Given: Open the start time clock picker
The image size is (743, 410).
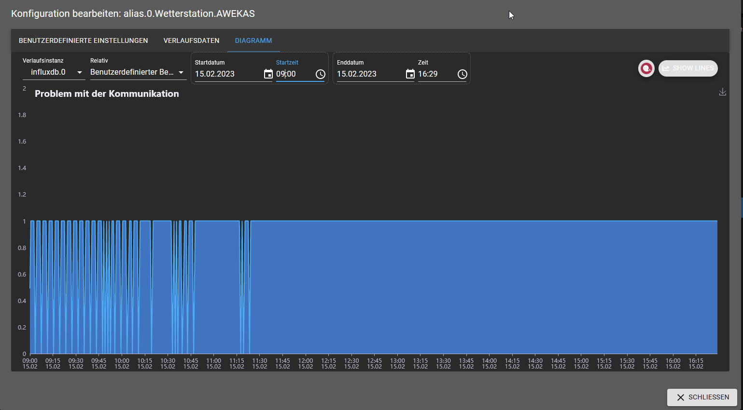Looking at the screenshot, I should [x=321, y=74].
